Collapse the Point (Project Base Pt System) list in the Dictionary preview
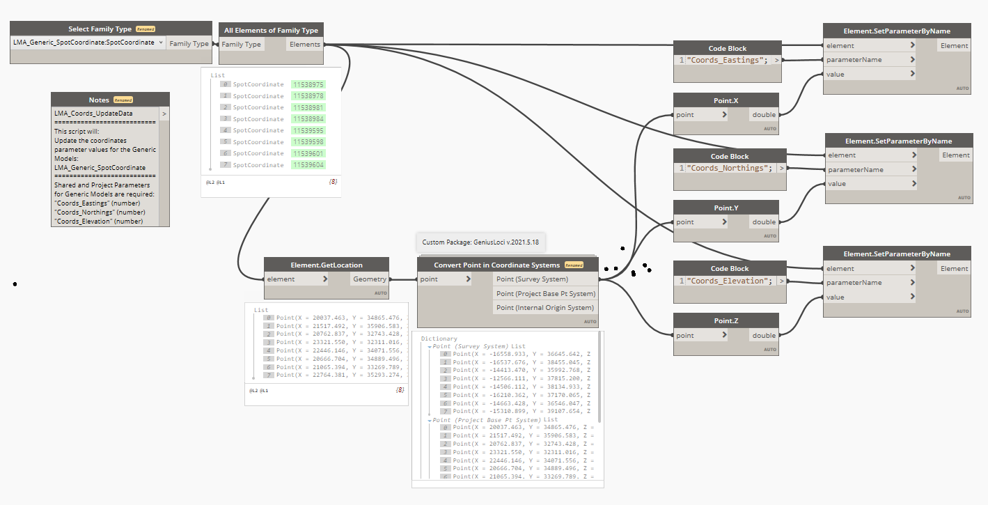 tap(430, 421)
